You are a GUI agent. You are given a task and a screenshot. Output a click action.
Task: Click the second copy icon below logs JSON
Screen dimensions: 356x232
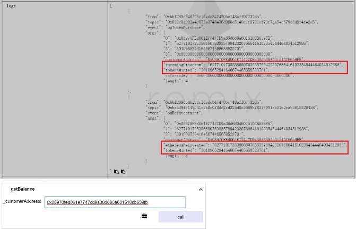point(122,171)
